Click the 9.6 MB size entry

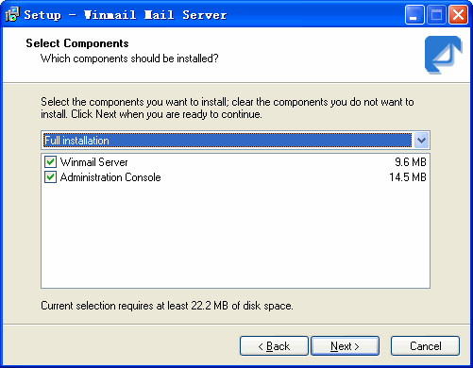pos(411,162)
